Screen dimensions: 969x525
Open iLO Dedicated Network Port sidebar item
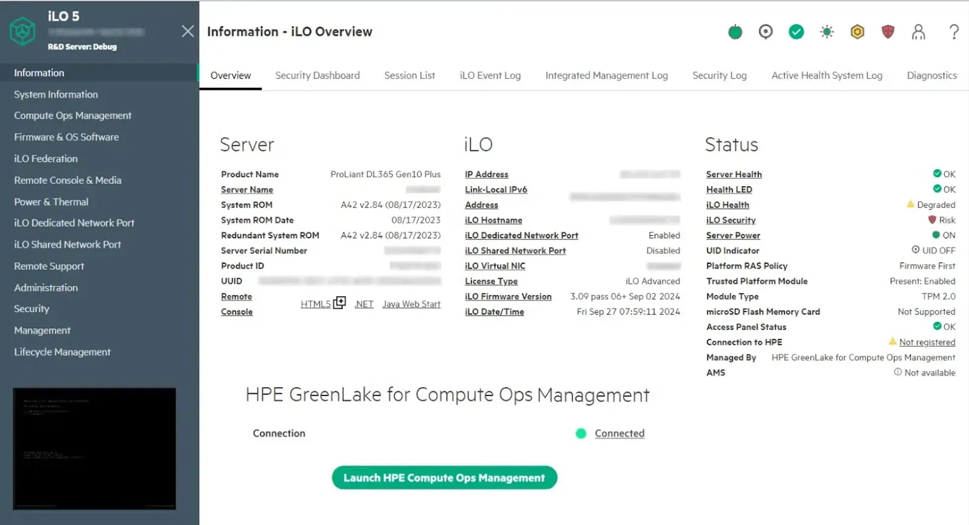pyautogui.click(x=74, y=223)
